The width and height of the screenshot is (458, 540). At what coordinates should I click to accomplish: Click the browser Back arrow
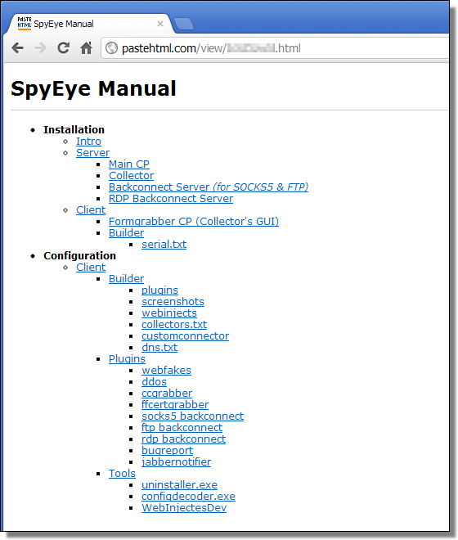[x=17, y=48]
